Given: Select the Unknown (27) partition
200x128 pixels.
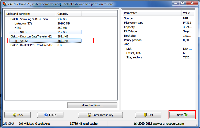Looking at the screenshot, I should [x=24, y=23].
